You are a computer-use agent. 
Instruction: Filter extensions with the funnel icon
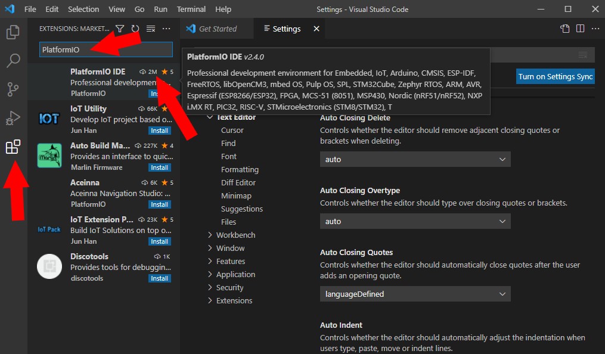click(x=120, y=29)
